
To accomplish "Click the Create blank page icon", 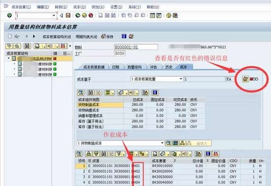I will [x=10, y=36].
